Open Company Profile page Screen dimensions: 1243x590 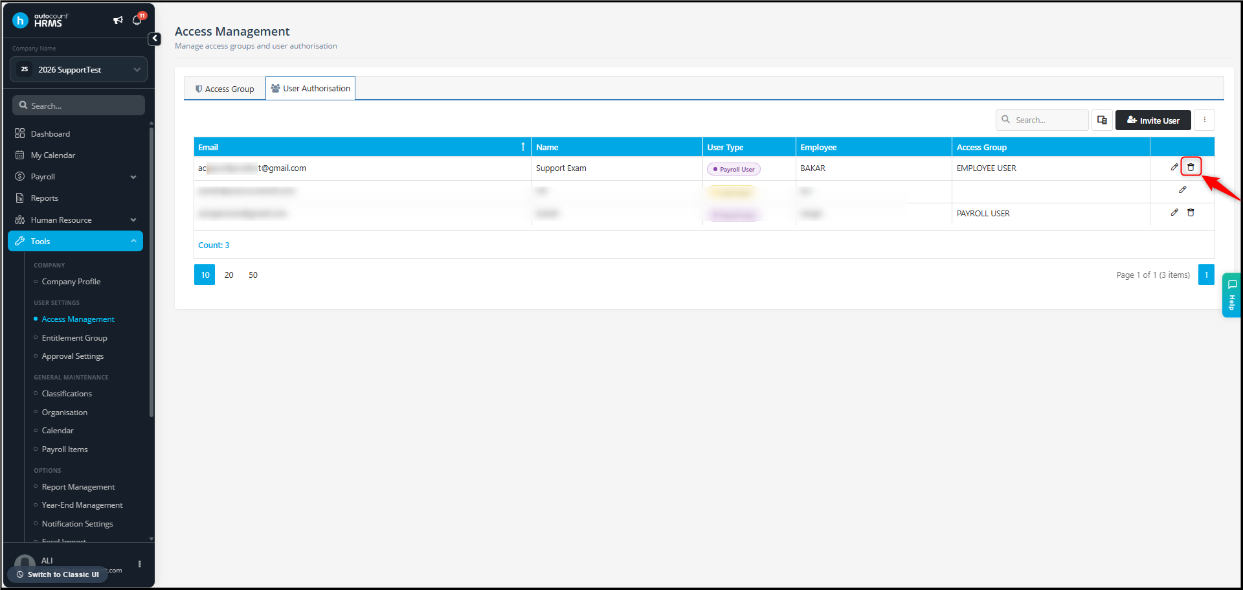tap(71, 282)
